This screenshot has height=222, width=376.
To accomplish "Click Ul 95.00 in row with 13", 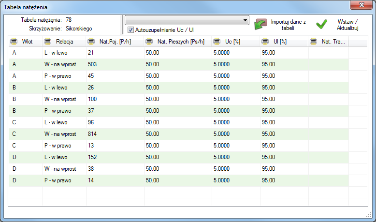I will (284, 146).
